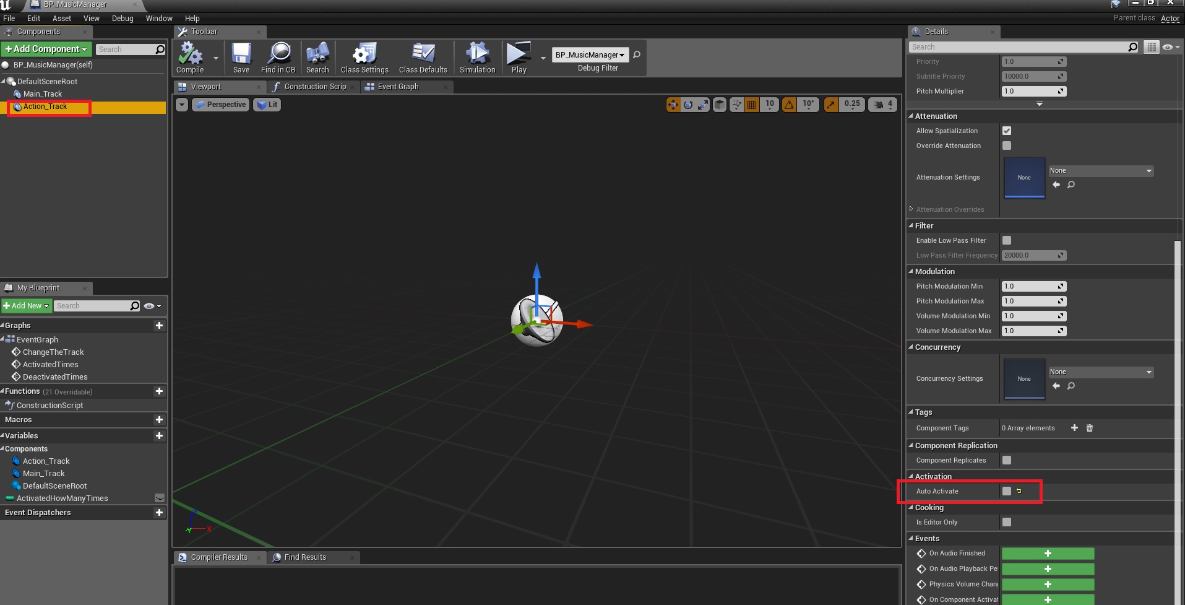The height and width of the screenshot is (605, 1185).
Task: Expand the Attenuation Overrides section
Action: (x=911, y=209)
